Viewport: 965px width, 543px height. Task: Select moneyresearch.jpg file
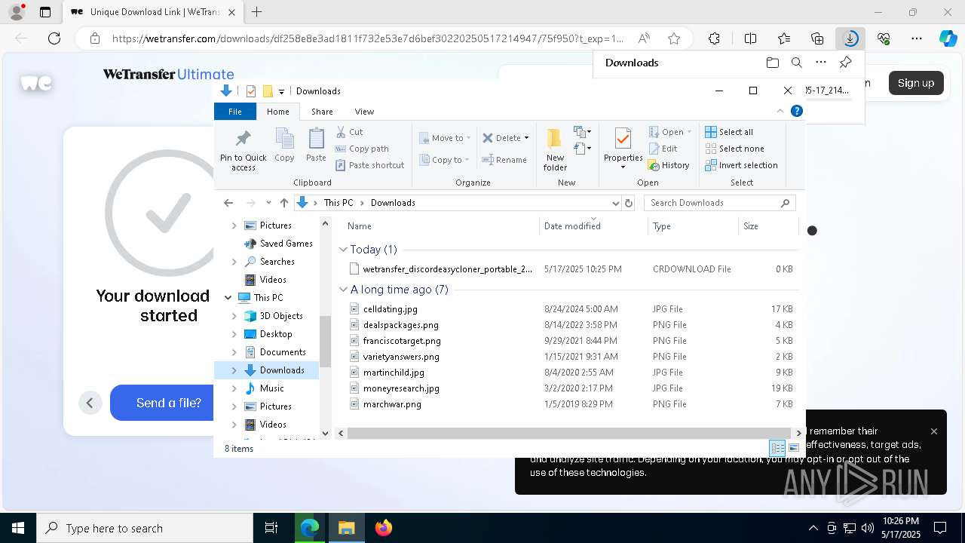coord(400,388)
